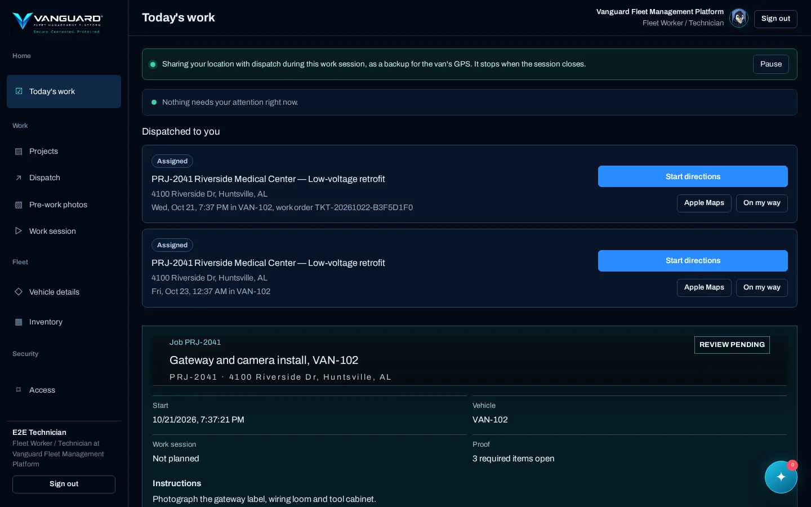The image size is (811, 507).
Task: Mark On my way for Fri, Oct 23 job
Action: point(762,288)
